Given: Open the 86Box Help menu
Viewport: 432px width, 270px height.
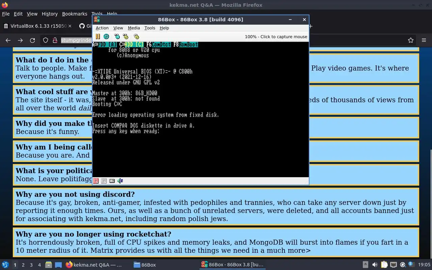Looking at the screenshot, I should tap(164, 28).
